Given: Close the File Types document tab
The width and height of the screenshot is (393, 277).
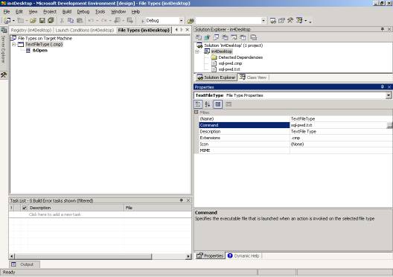Looking at the screenshot, I should (x=188, y=30).
